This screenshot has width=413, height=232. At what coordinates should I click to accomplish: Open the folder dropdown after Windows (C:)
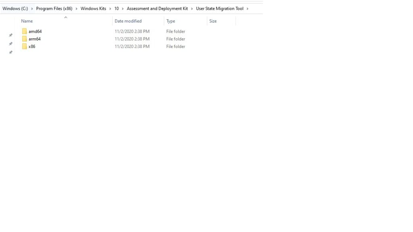click(x=32, y=8)
